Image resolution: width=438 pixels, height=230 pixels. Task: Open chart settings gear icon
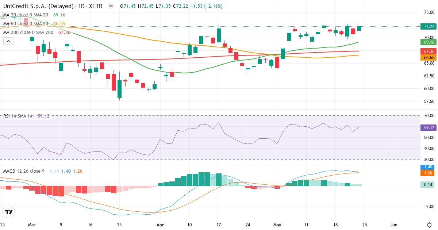coord(429,225)
